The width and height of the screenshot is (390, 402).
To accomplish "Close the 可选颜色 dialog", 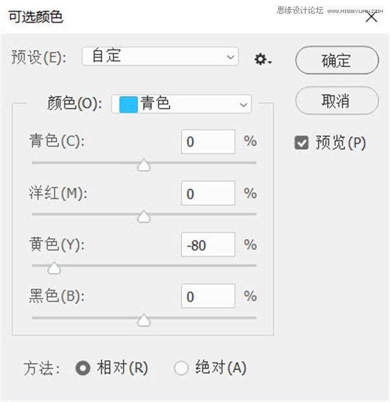I will pos(371,18).
